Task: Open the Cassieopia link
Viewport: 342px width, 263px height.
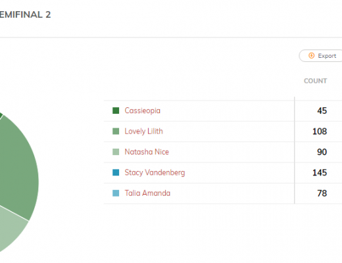Action: [x=143, y=110]
